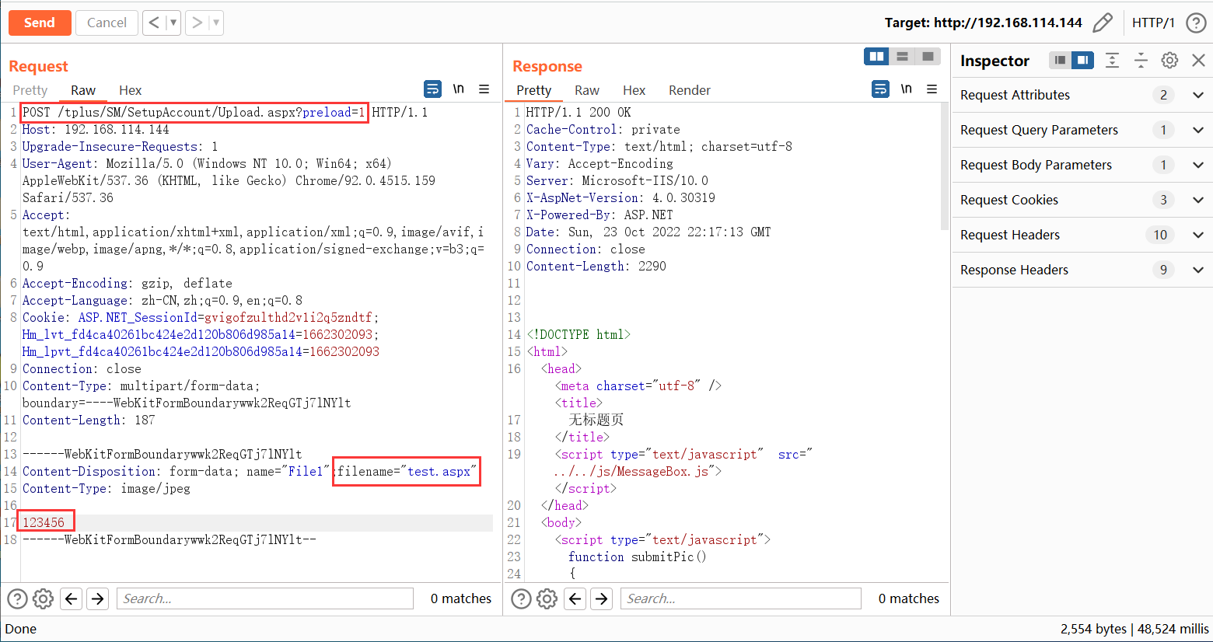Click the orange Send button
Viewport: 1213px width, 642px height.
point(40,23)
